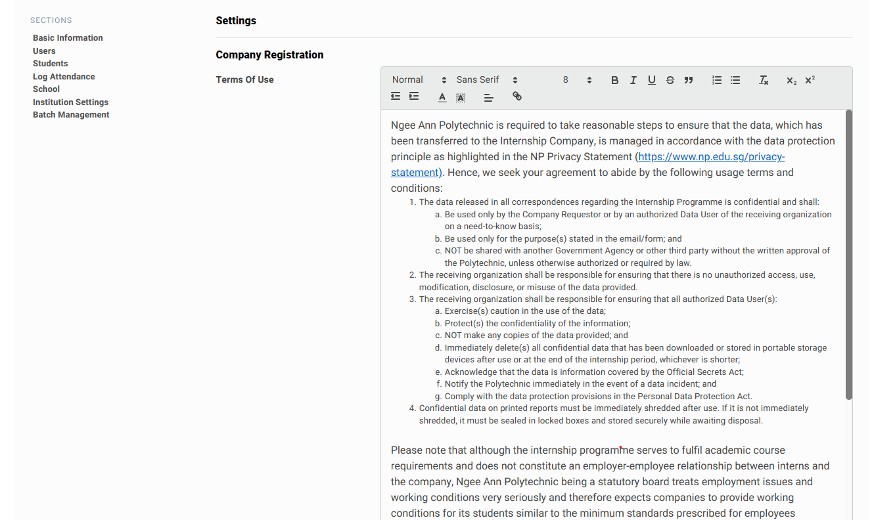Screen dimensions: 895x520
Task: Go to Batch Management section
Action: click(71, 115)
